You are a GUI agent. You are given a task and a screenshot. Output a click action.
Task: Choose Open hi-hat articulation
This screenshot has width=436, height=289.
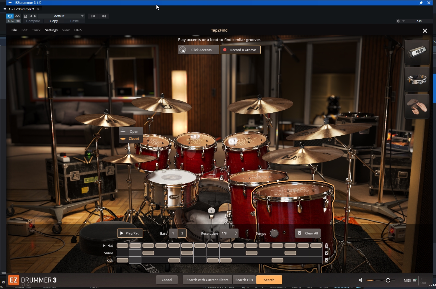131,131
